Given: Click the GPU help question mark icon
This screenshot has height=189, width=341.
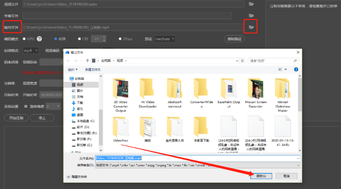Looking at the screenshot, I should (39, 39).
